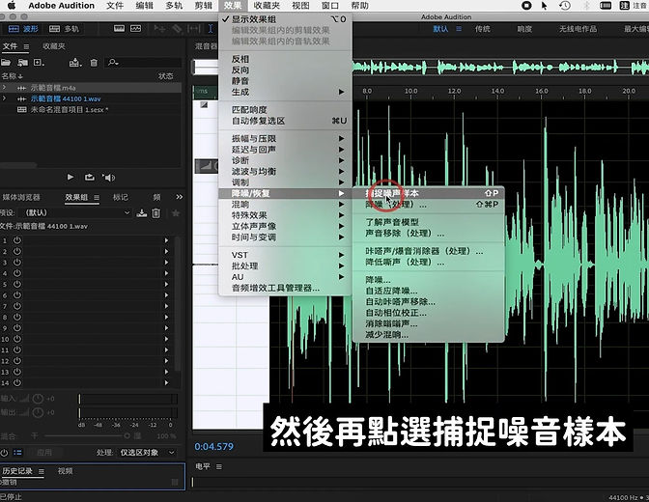Open effect menu arrow for slot 1
The image size is (649, 502).
pyautogui.click(x=166, y=240)
